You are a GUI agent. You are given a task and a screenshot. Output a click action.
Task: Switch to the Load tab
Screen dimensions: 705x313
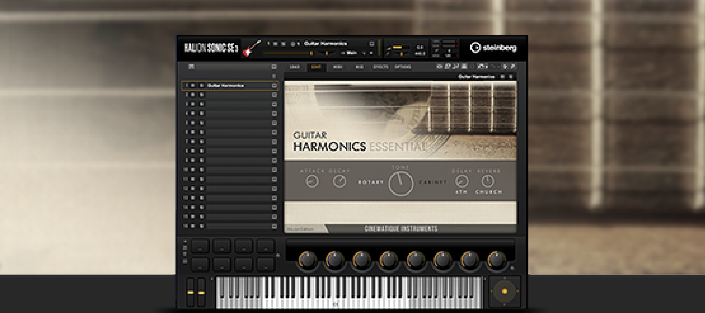[295, 67]
